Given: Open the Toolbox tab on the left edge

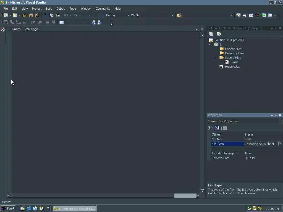Looking at the screenshot, I should tap(2, 30).
